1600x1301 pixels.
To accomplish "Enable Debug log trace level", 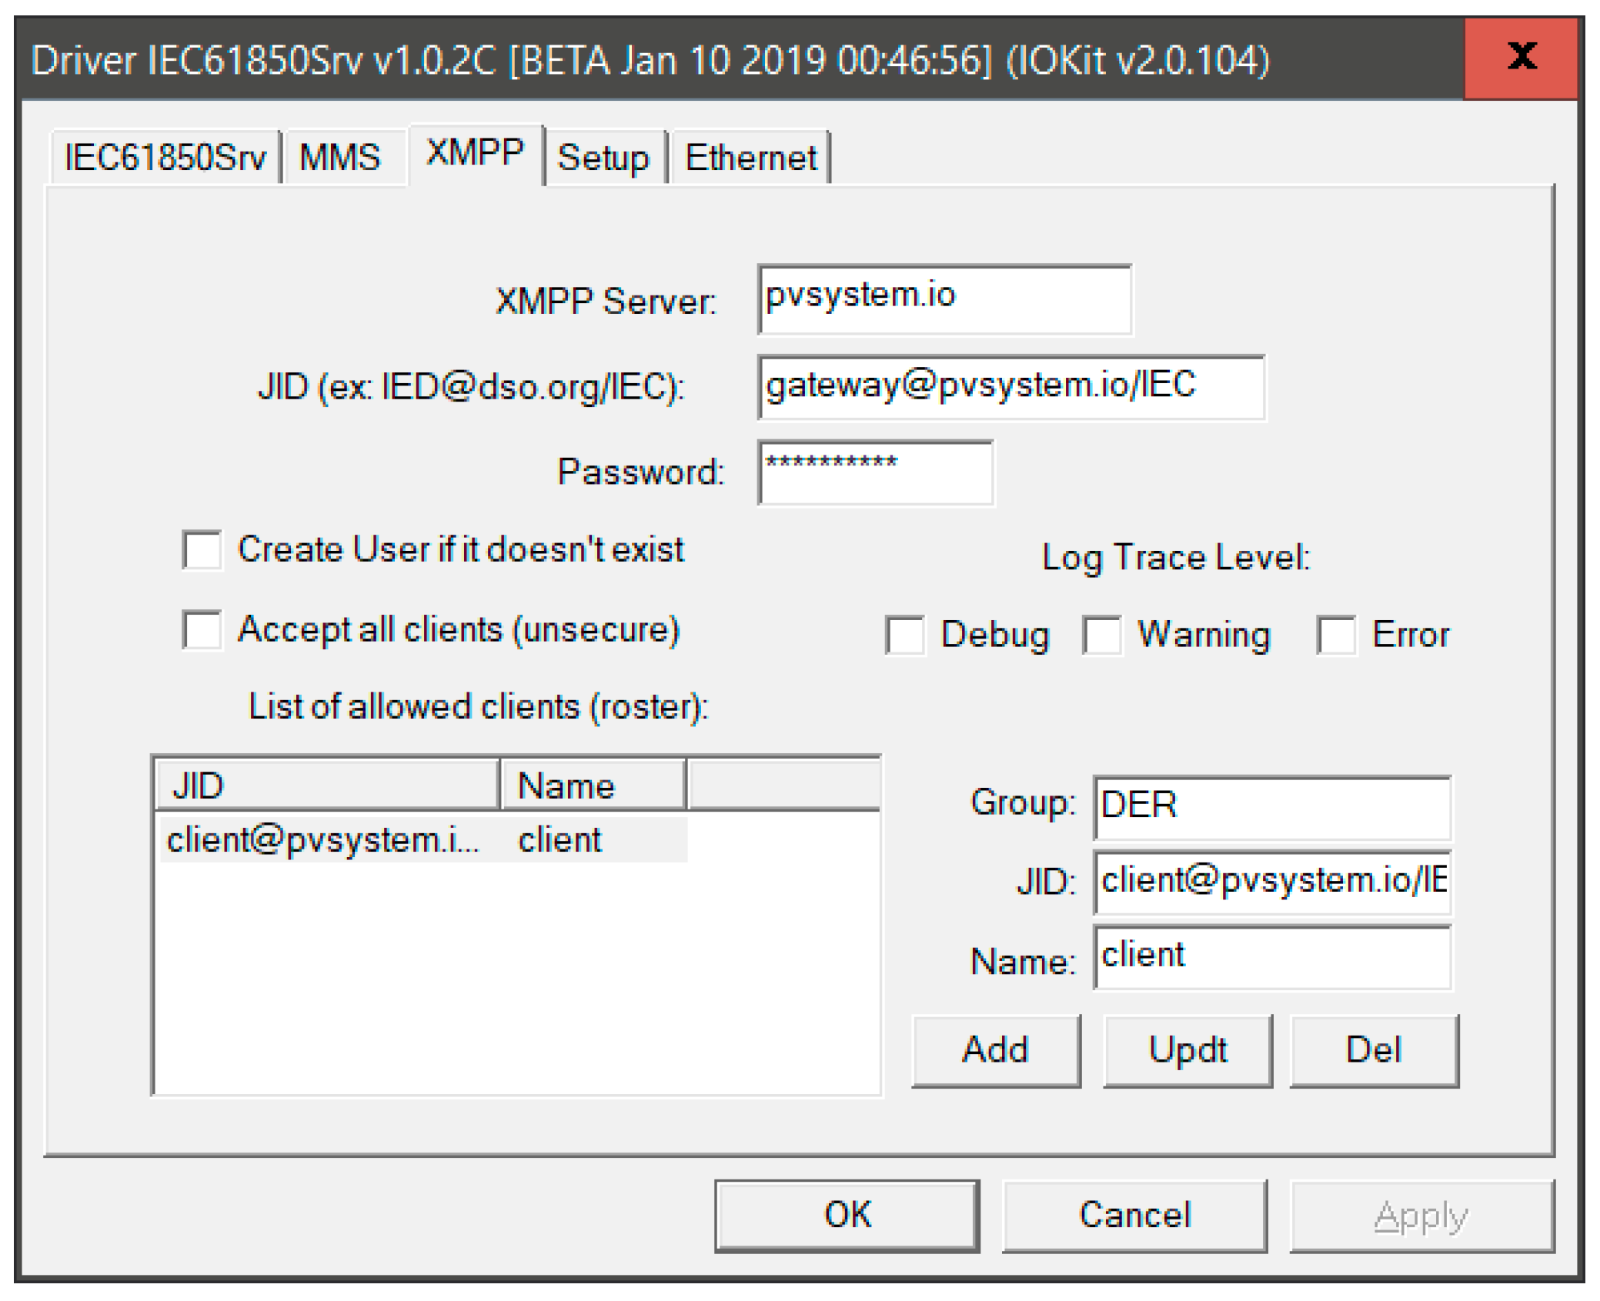I will 904,635.
